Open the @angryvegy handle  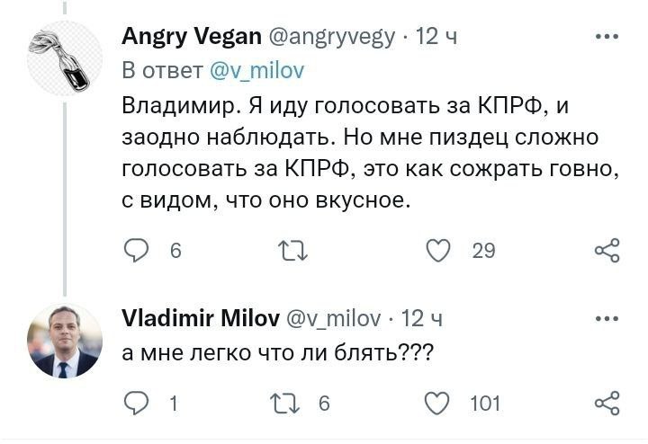pyautogui.click(x=330, y=37)
